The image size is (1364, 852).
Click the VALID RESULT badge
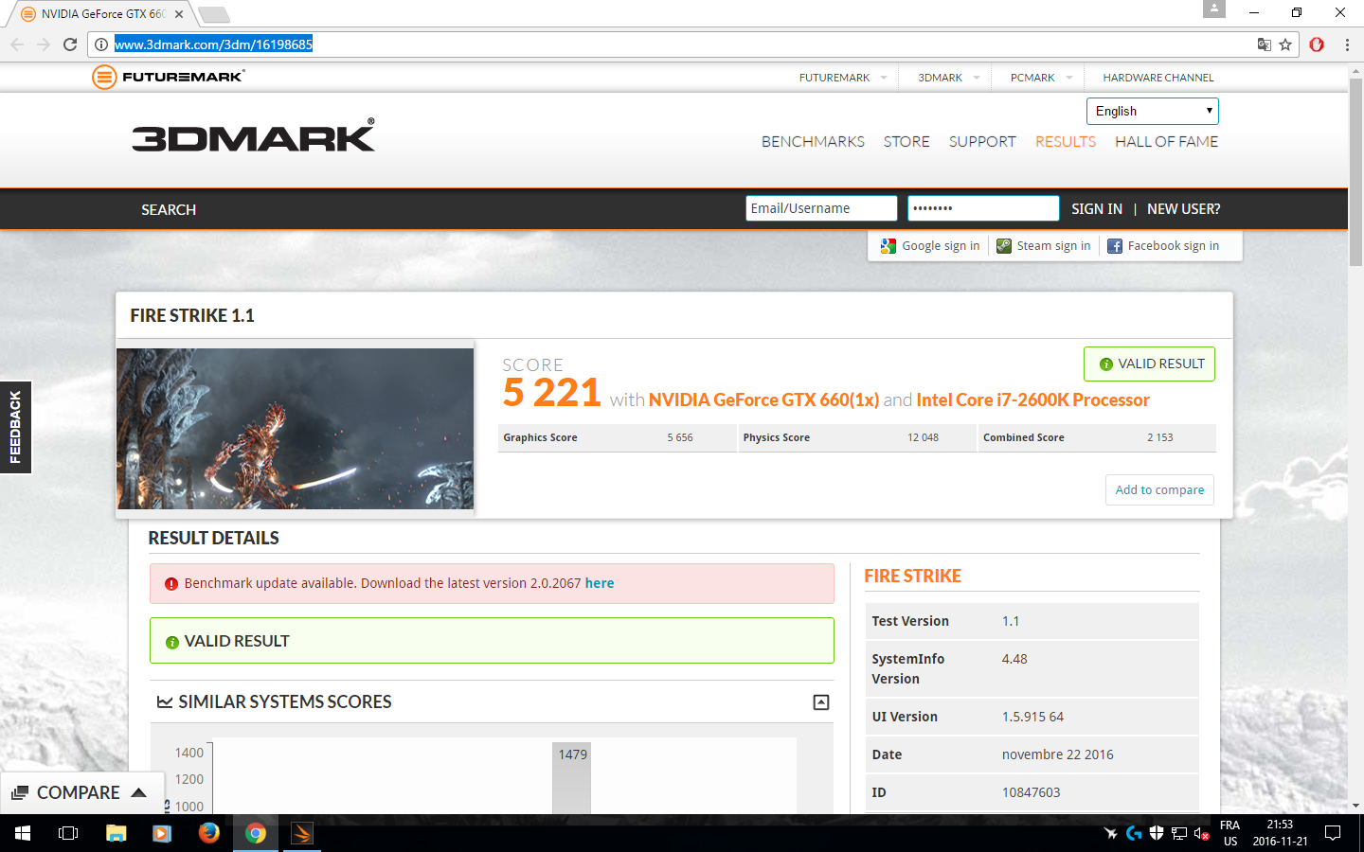[x=1149, y=364]
